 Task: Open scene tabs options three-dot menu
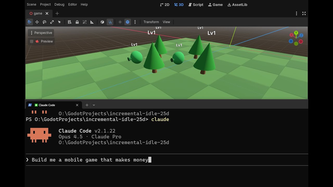(x=296, y=14)
